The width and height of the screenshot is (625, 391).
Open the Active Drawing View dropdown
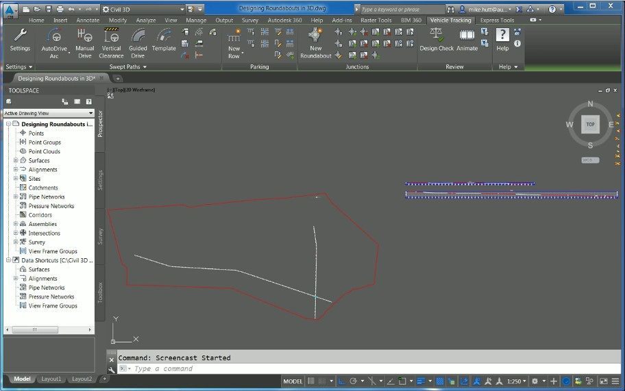49,113
